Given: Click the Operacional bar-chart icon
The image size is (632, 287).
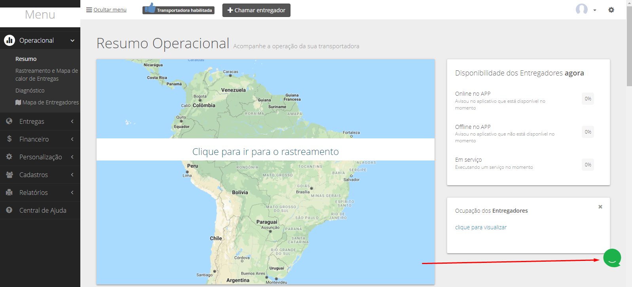Looking at the screenshot, I should tap(9, 40).
